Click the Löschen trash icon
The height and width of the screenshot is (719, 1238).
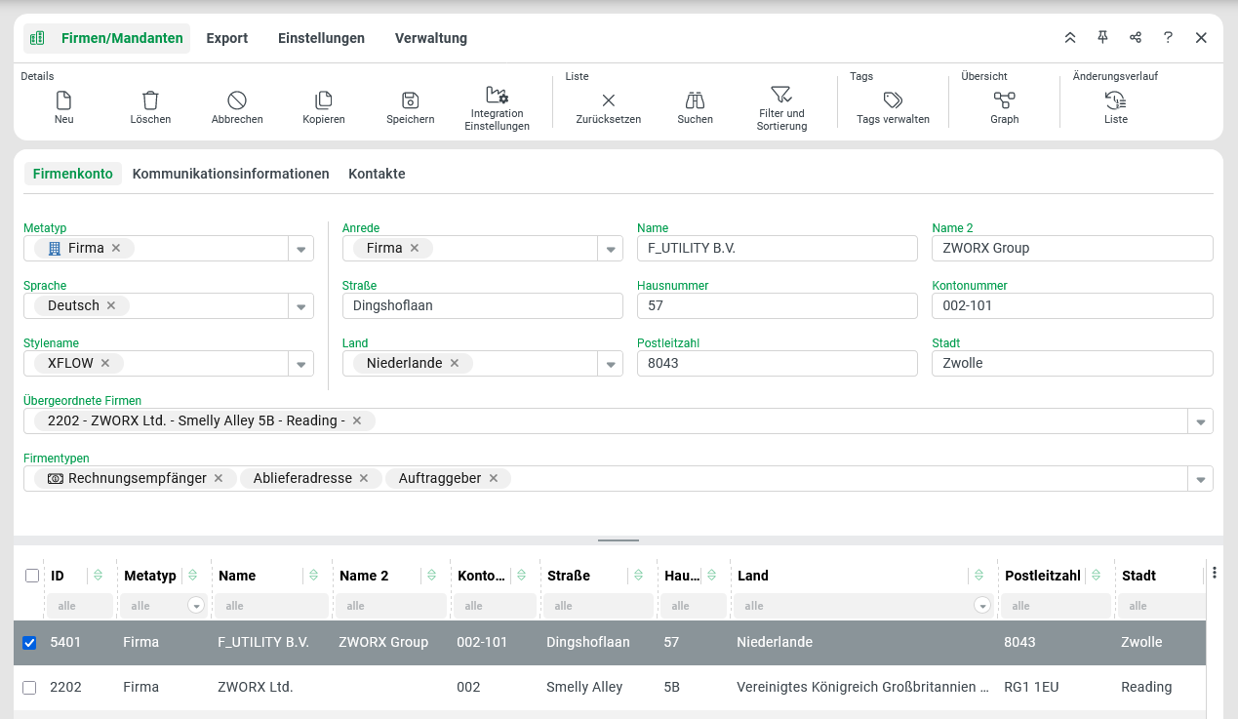(150, 100)
